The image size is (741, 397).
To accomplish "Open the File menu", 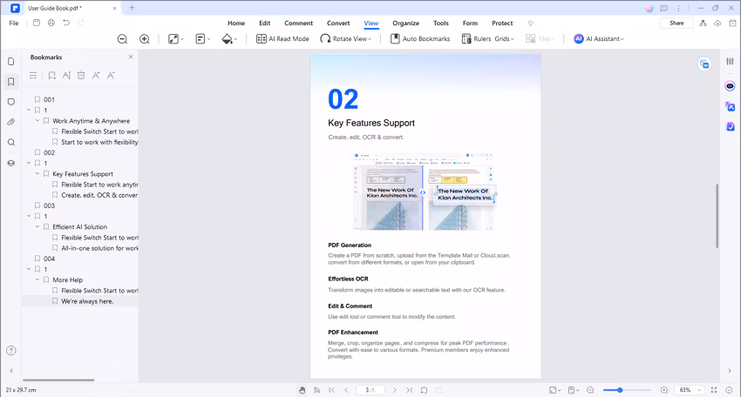I will point(14,24).
